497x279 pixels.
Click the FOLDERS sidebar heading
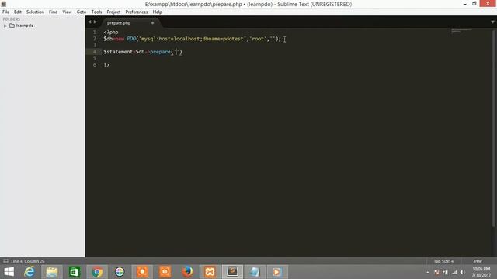tap(12, 19)
